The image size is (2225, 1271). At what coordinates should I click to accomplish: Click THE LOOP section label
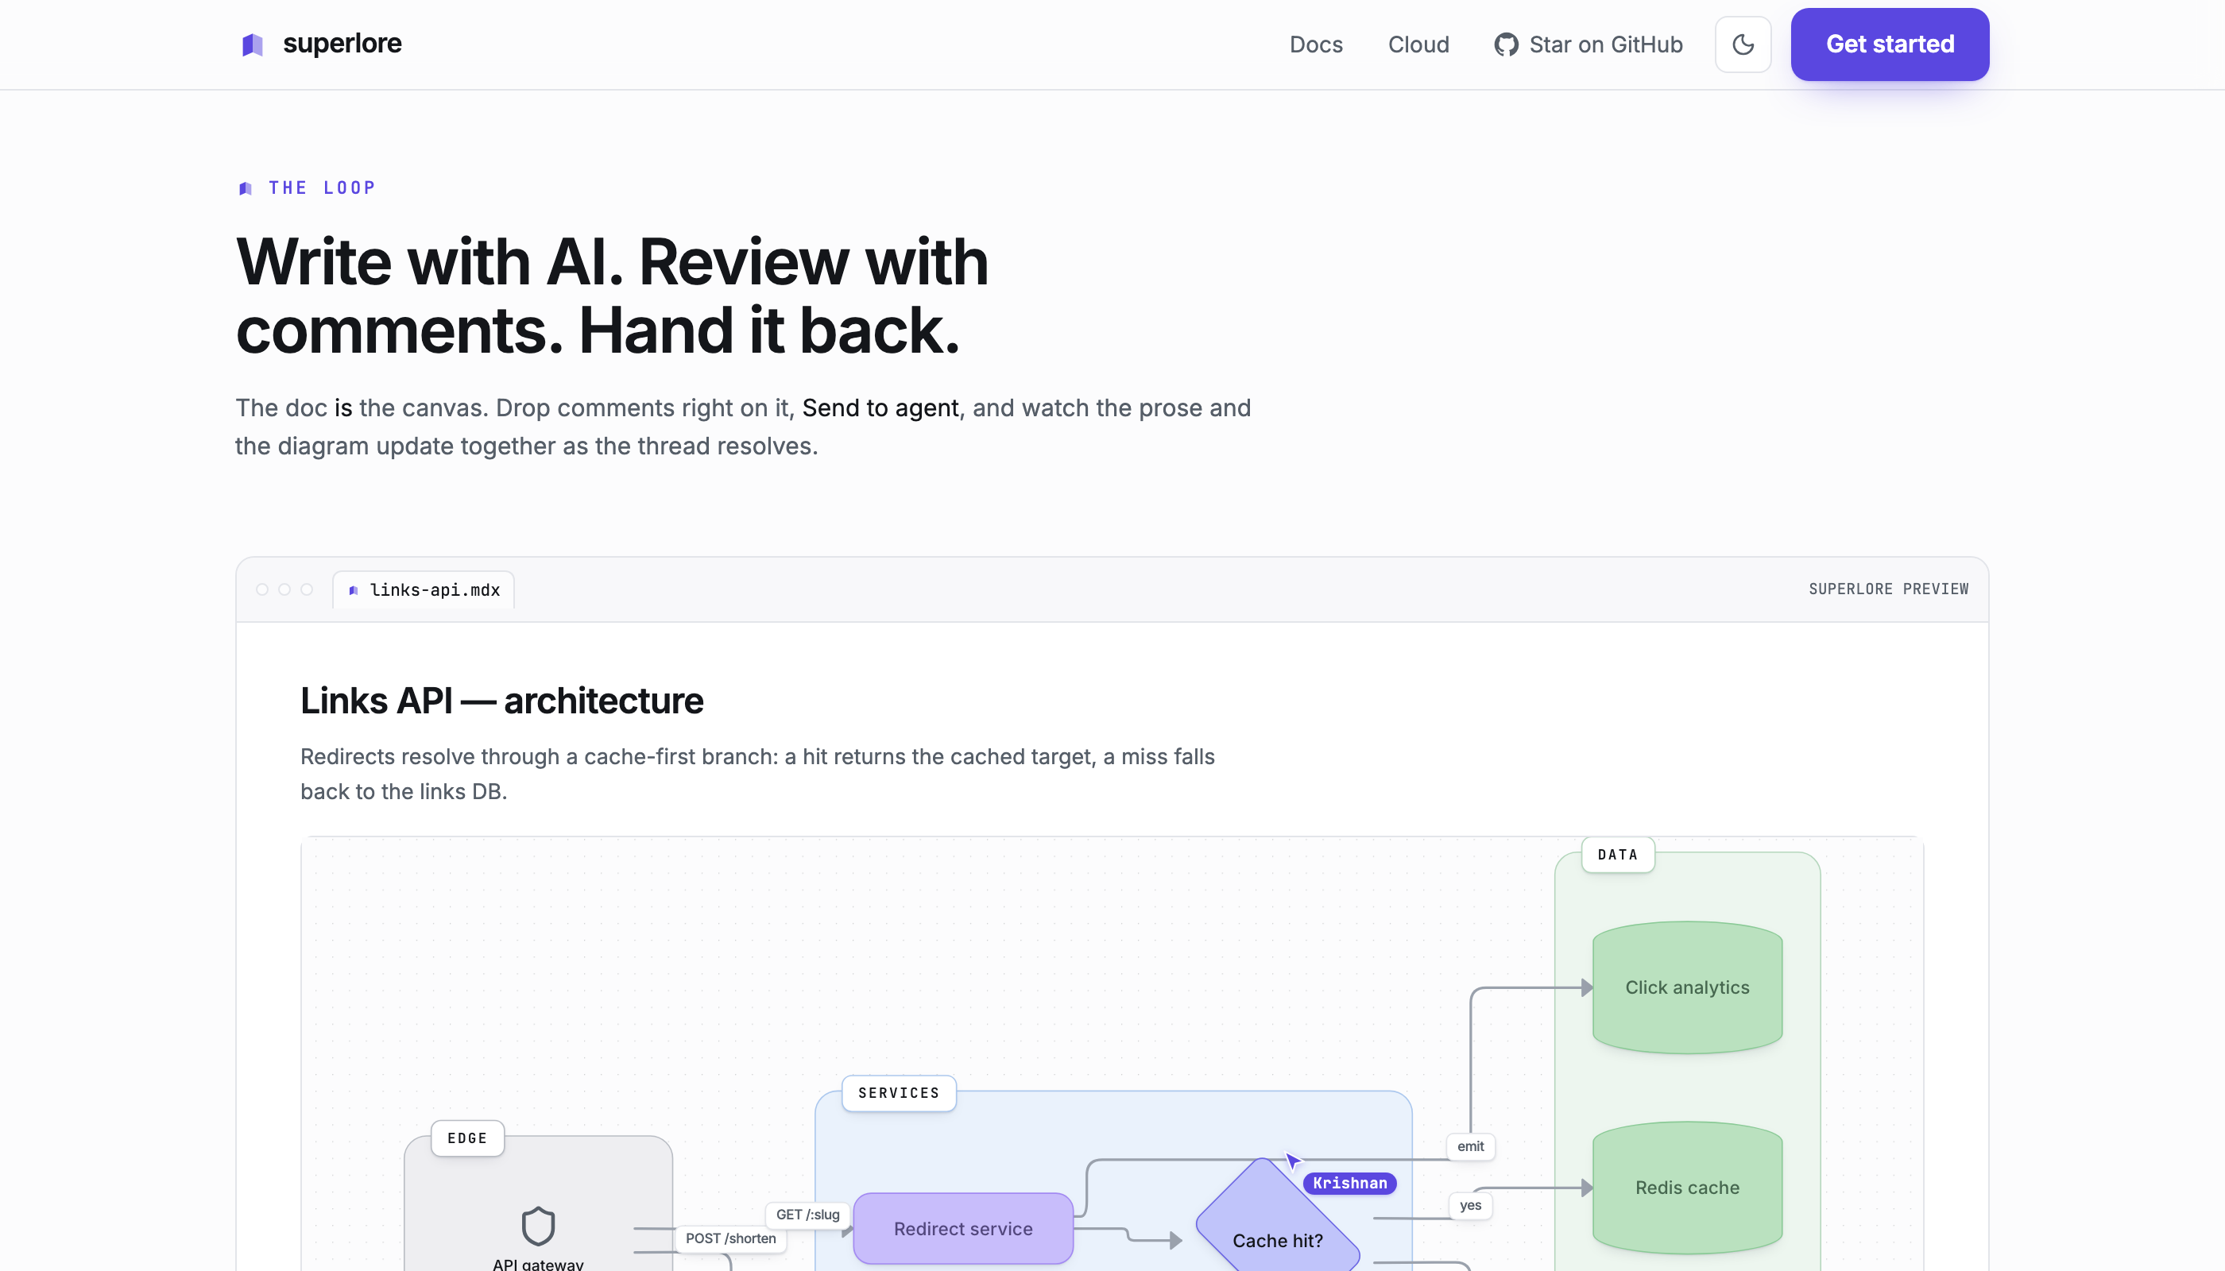click(x=321, y=187)
